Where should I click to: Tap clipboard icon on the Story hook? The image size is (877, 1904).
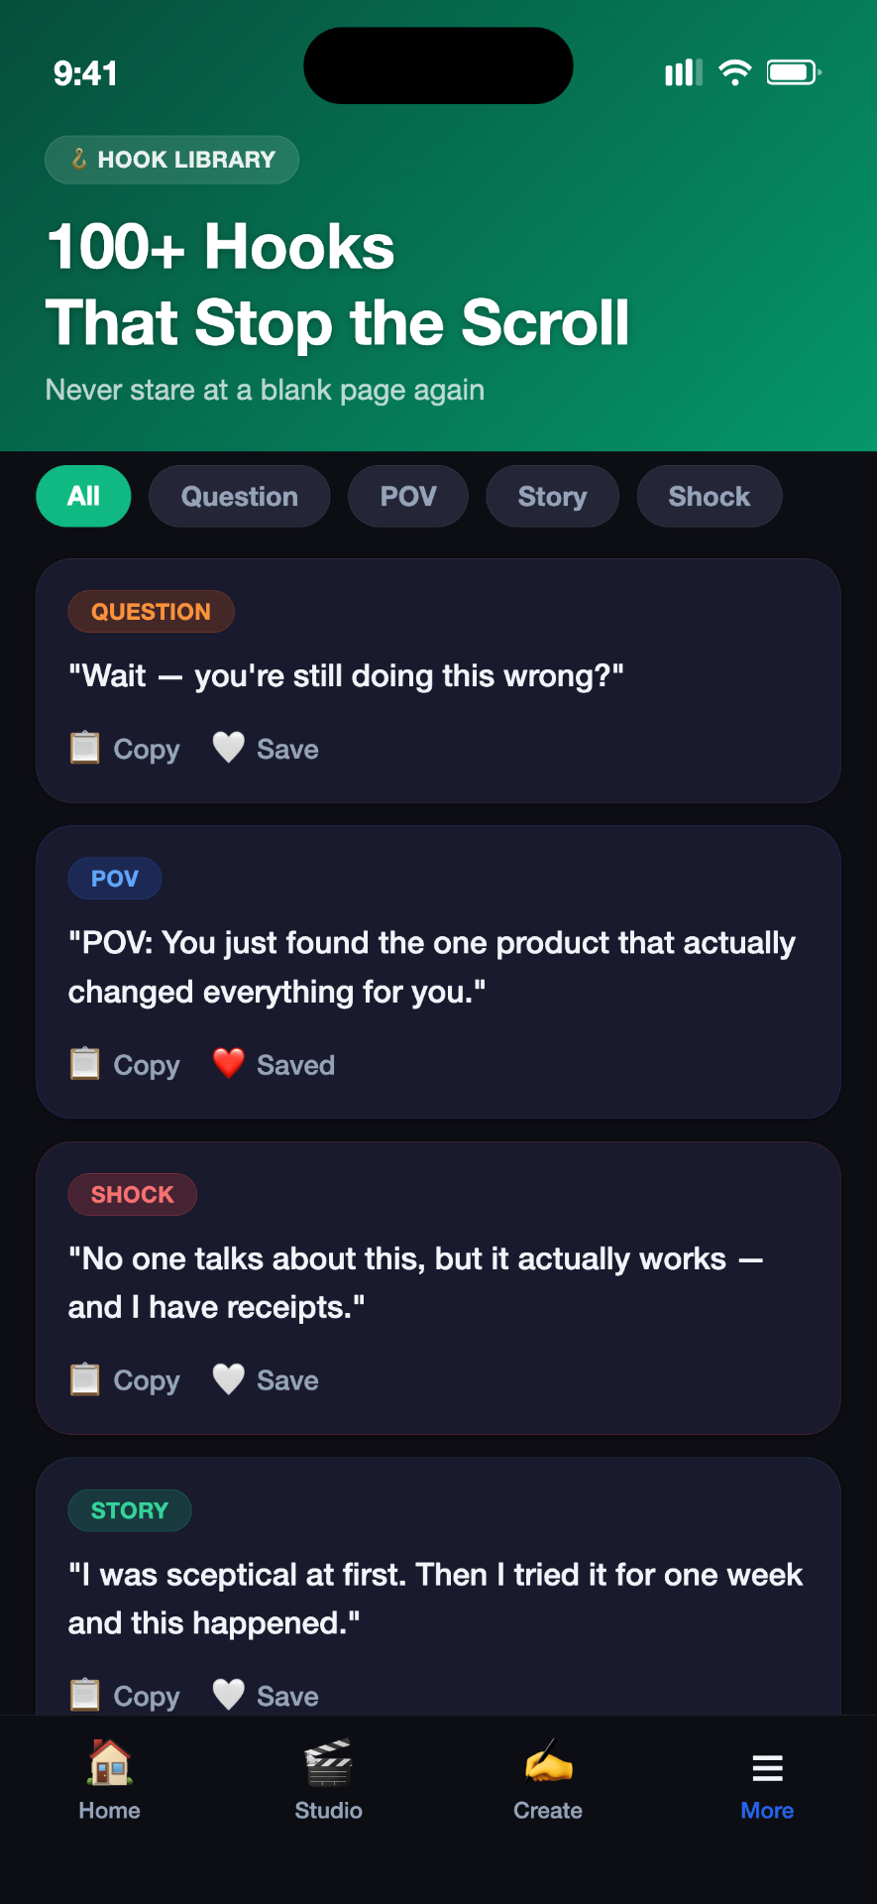tap(85, 1695)
